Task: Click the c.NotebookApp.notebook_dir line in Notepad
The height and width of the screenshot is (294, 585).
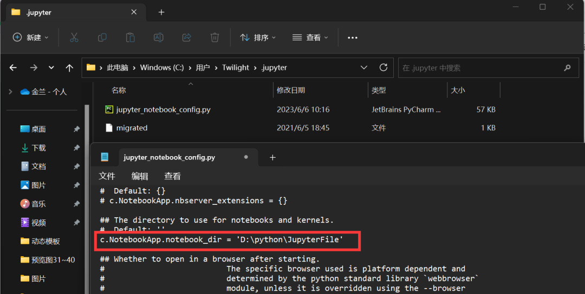Action: (x=222, y=239)
